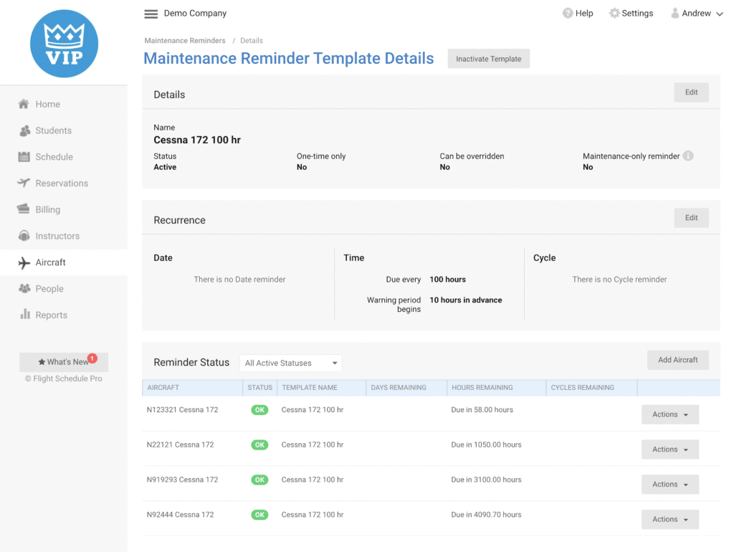Viewport: 734px width, 552px height.
Task: Select Billing from the sidebar menu
Action: click(x=47, y=209)
